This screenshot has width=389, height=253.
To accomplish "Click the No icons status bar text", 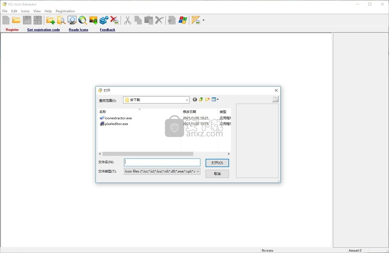I will (x=268, y=250).
